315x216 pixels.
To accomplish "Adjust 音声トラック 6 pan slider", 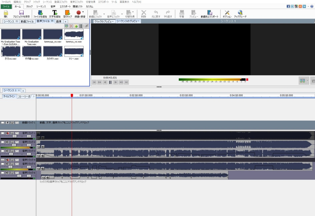I will coord(29,176).
